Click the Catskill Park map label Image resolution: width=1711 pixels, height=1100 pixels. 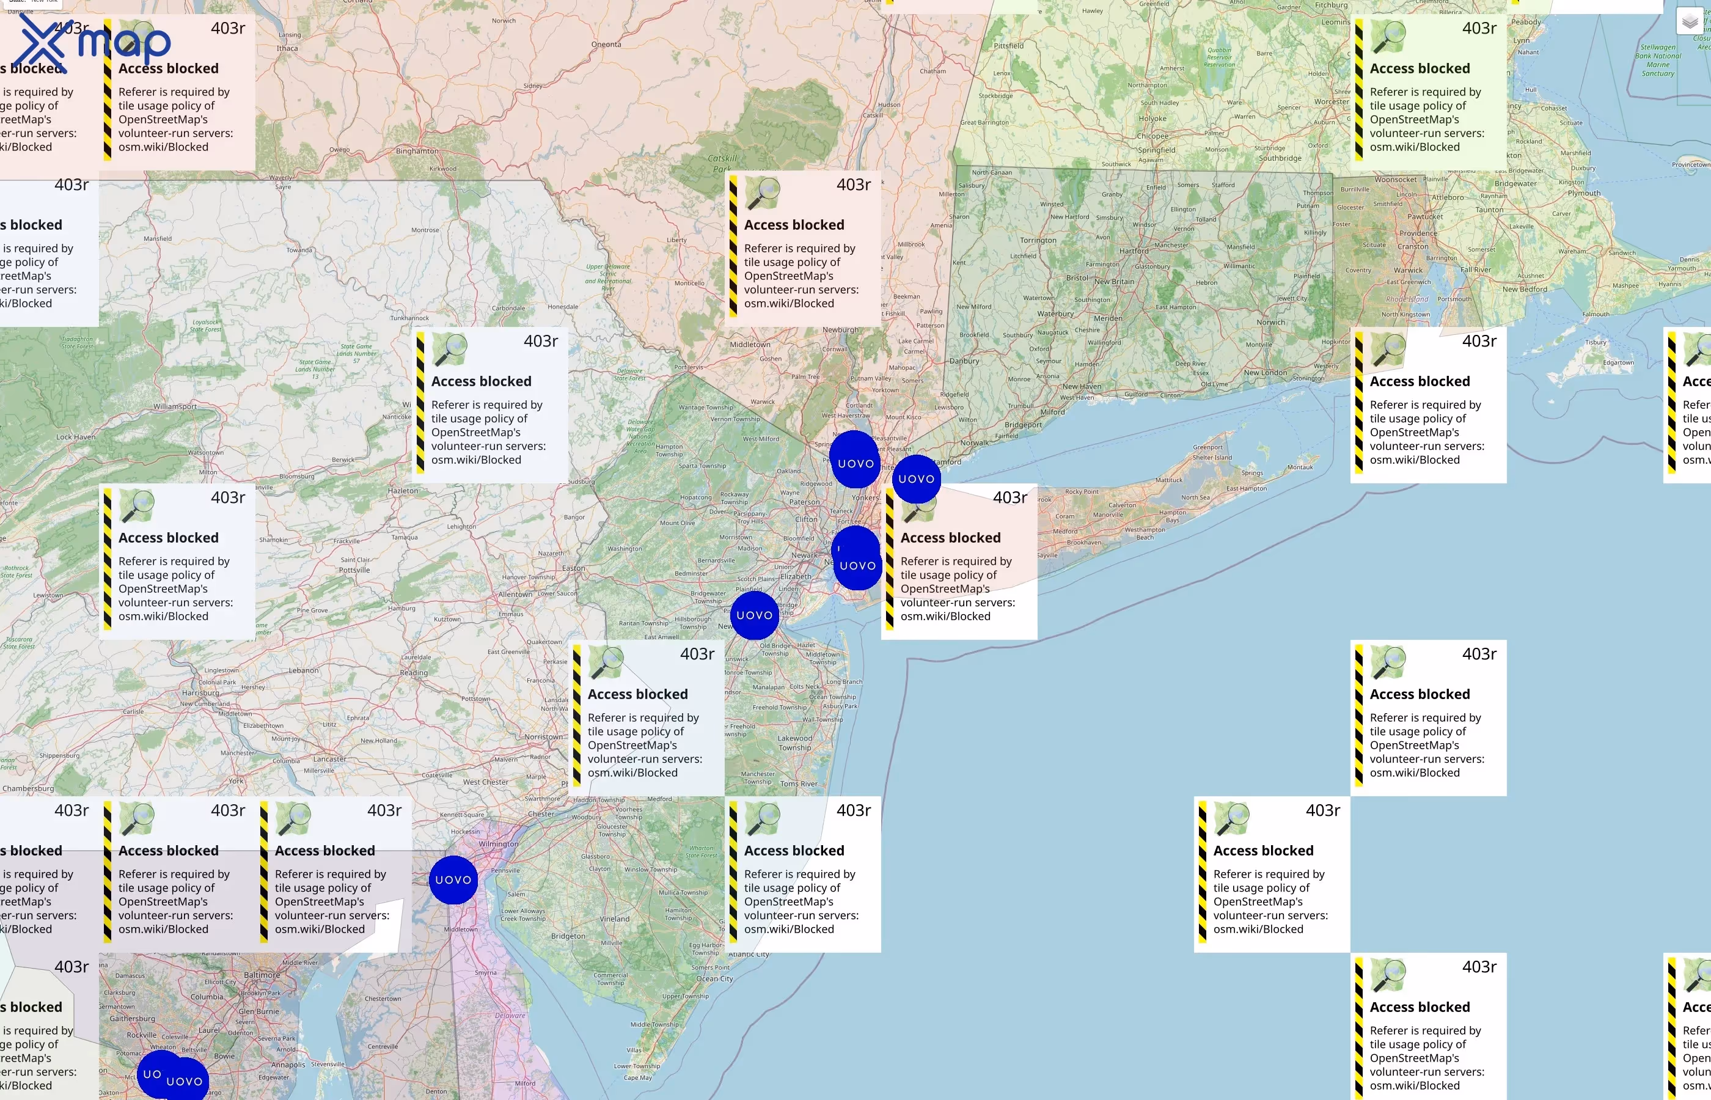[x=722, y=164]
